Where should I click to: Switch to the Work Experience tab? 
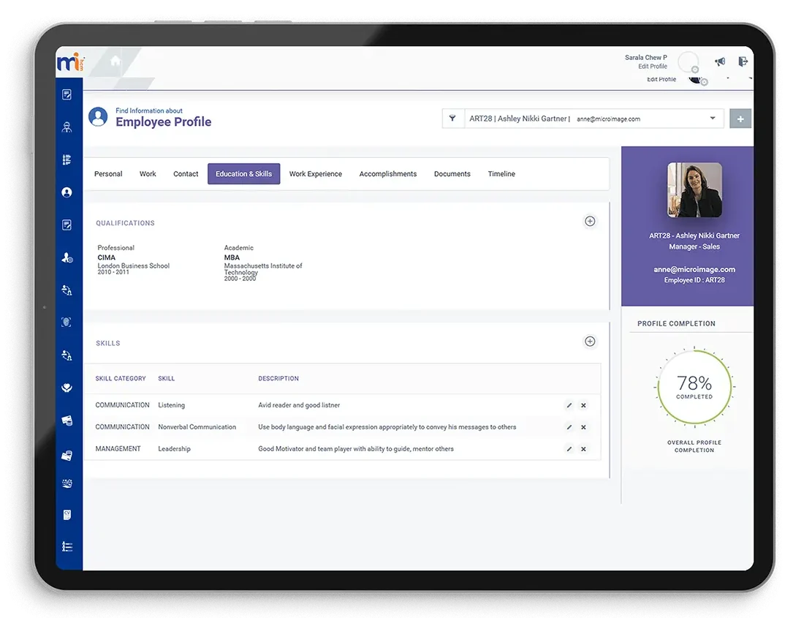[x=315, y=173]
